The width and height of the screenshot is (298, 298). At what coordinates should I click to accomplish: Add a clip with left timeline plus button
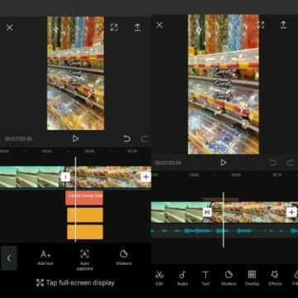pos(146,177)
